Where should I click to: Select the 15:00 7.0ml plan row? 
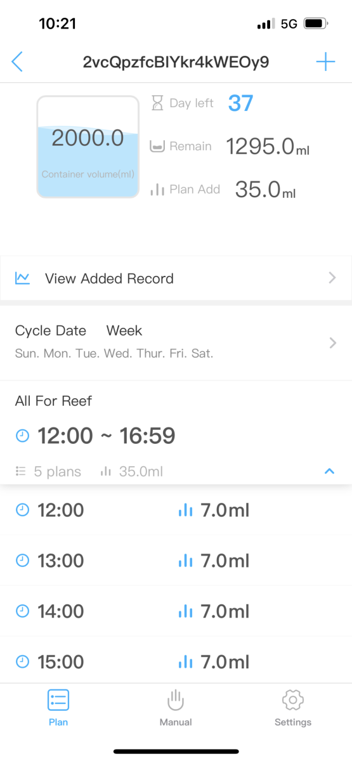click(176, 660)
